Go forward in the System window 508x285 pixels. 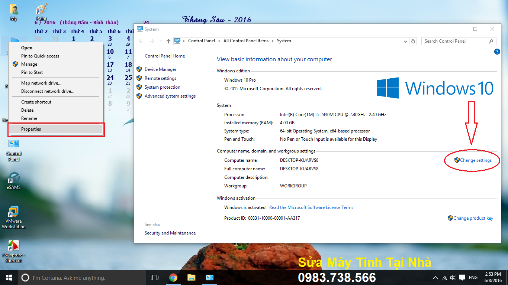point(151,41)
